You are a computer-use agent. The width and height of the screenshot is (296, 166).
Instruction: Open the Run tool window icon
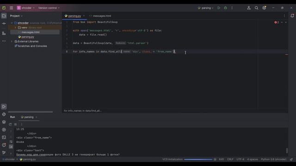[x=4, y=107]
